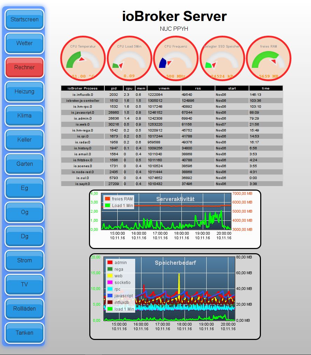Click the CPU Frequenz gauge
Image resolution: width=311 pixels, height=355 pixels.
point(176,58)
